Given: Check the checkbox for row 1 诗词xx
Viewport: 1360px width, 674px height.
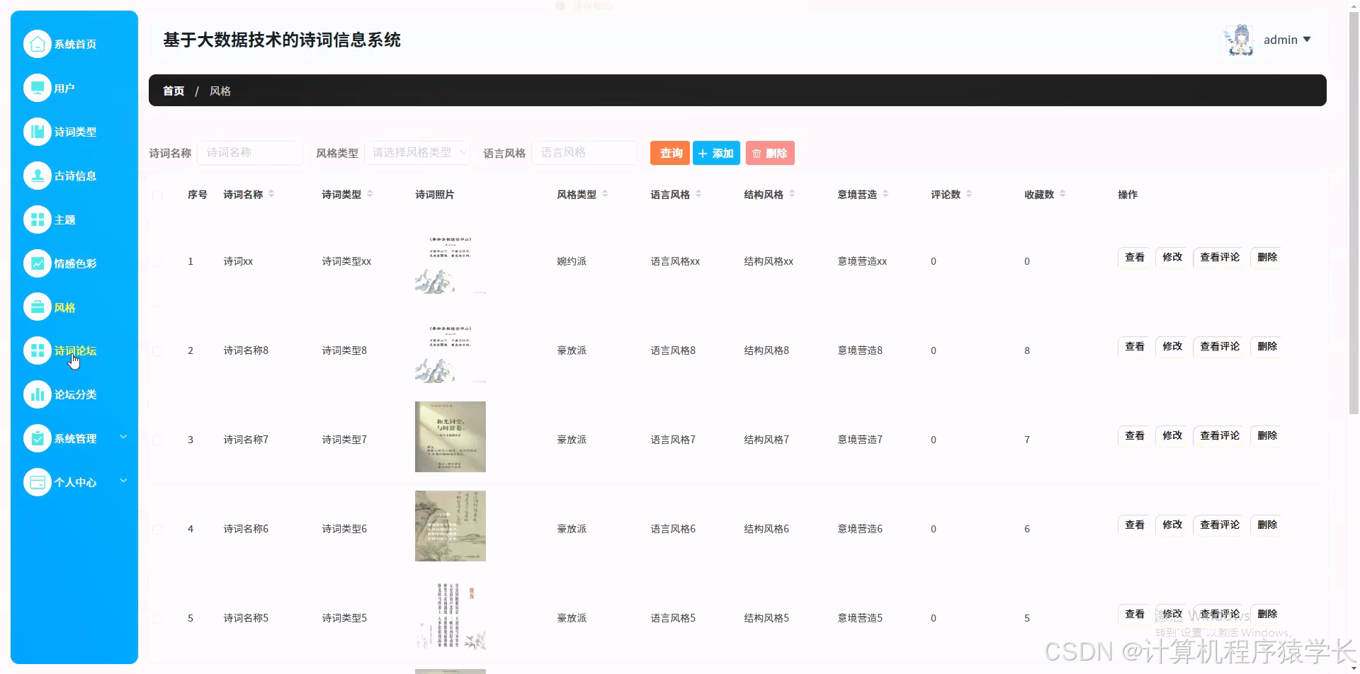Looking at the screenshot, I should 157,261.
